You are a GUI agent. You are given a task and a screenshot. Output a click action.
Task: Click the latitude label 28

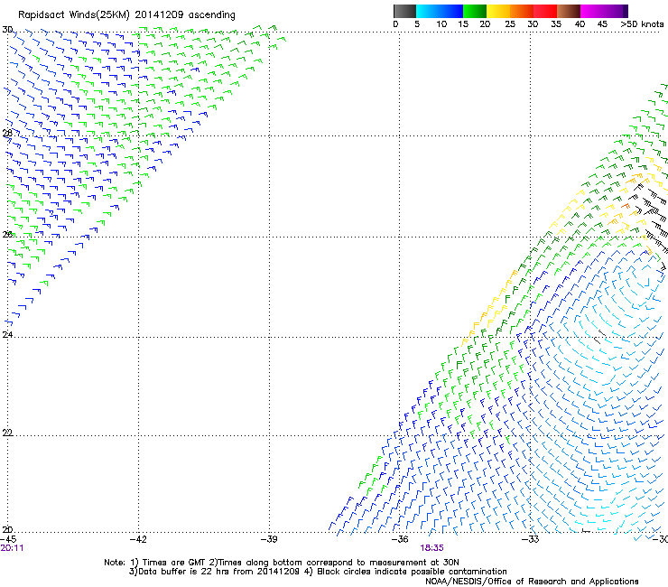(x=7, y=133)
